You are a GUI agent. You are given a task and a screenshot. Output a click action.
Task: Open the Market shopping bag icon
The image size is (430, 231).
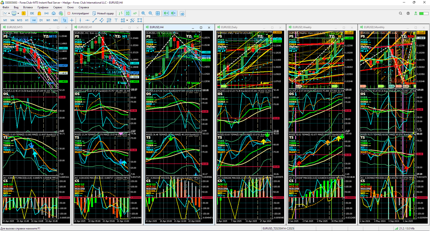39,13
